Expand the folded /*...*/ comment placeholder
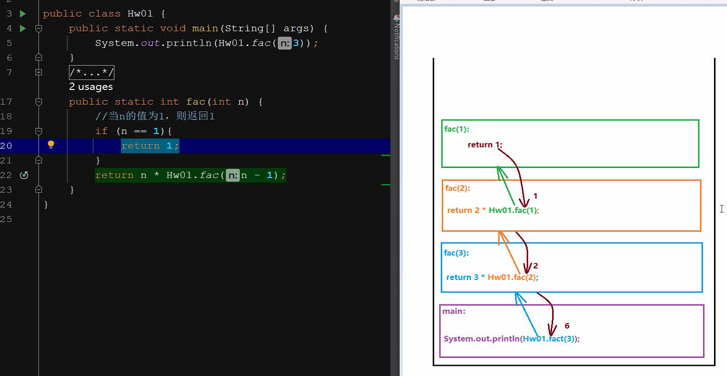Viewport: 727px width, 376px height. [92, 72]
